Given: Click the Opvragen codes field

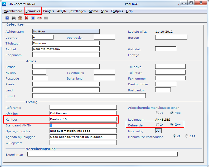Looking at the screenshot, I should coord(83,131).
